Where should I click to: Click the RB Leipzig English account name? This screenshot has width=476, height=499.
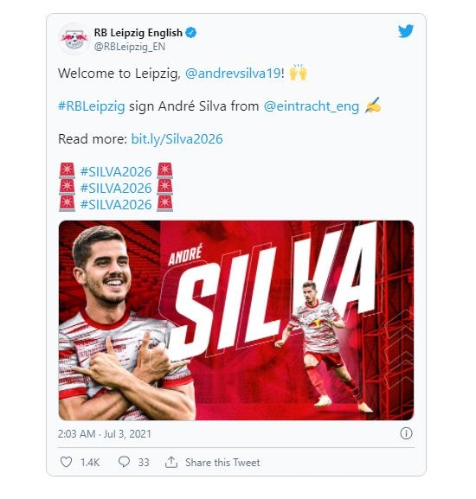(x=138, y=33)
